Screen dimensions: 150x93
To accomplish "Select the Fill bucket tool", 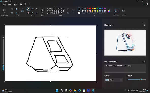I will 33,9.
